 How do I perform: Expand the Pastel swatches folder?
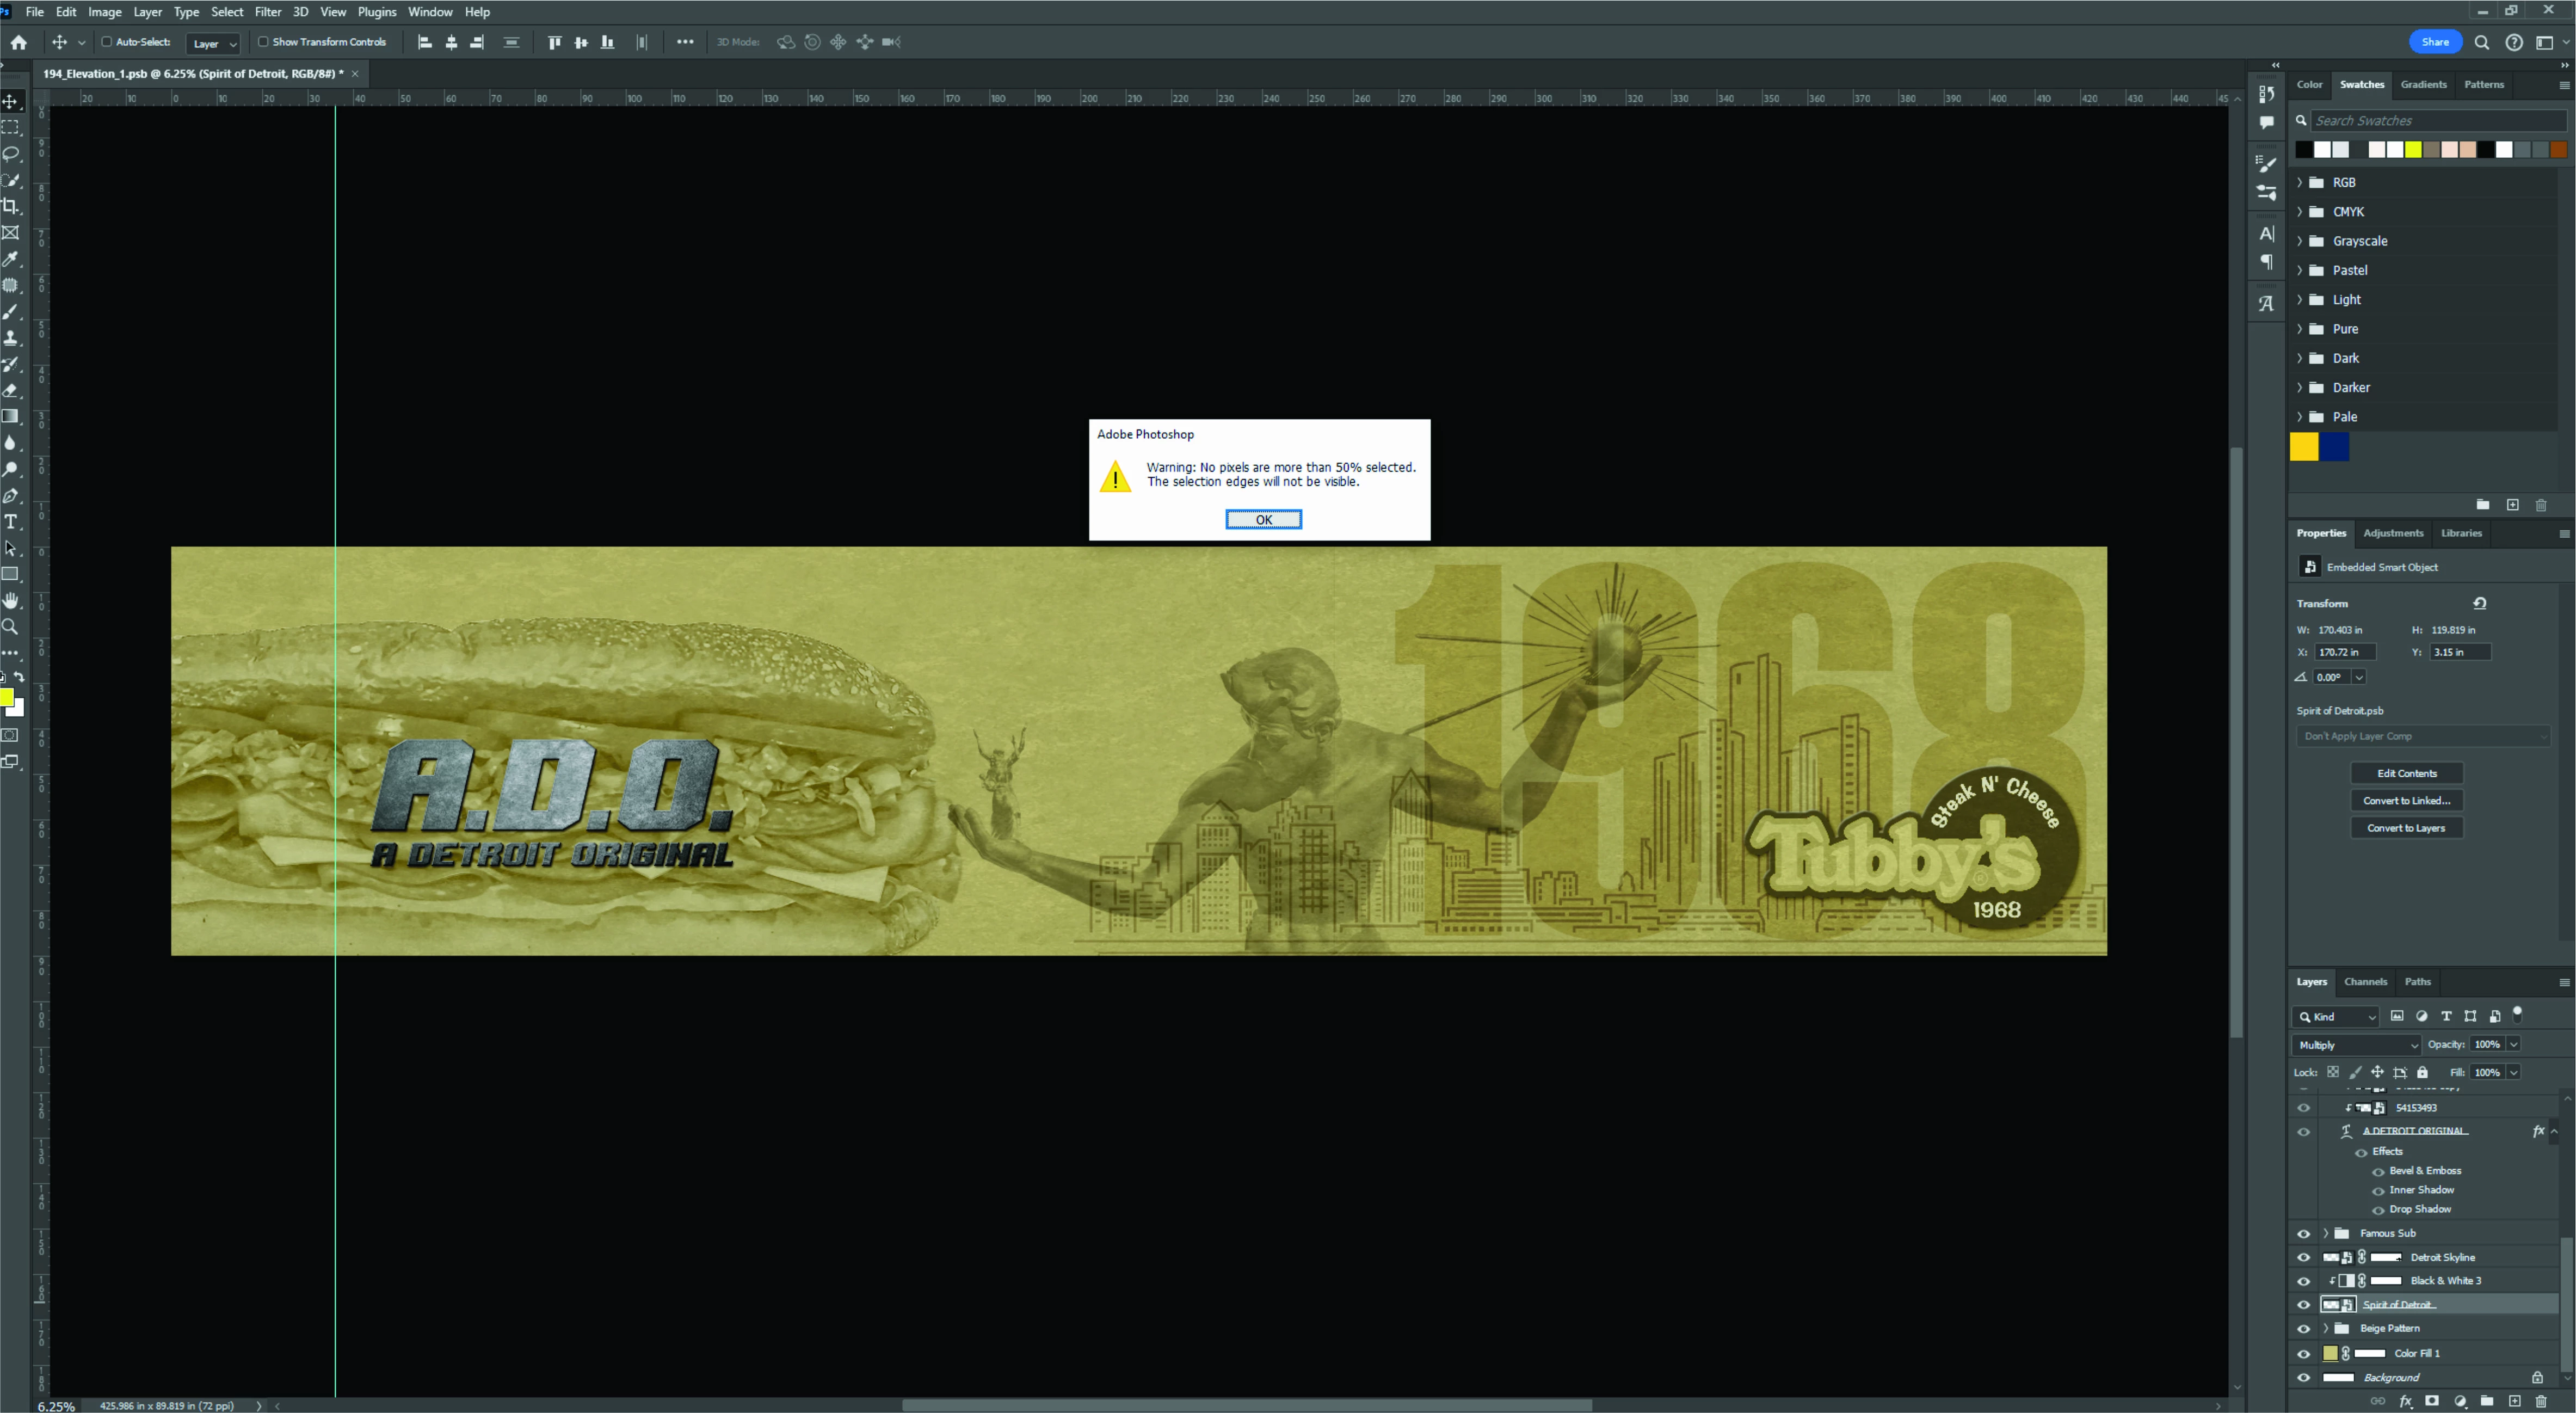click(2299, 270)
